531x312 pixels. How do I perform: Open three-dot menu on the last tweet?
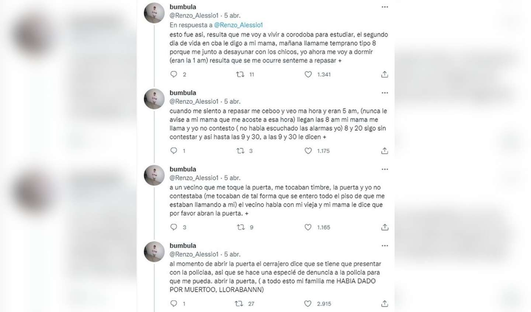pos(385,245)
